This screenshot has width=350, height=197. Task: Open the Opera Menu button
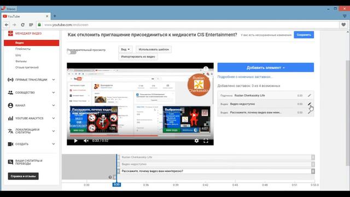coord(9,9)
